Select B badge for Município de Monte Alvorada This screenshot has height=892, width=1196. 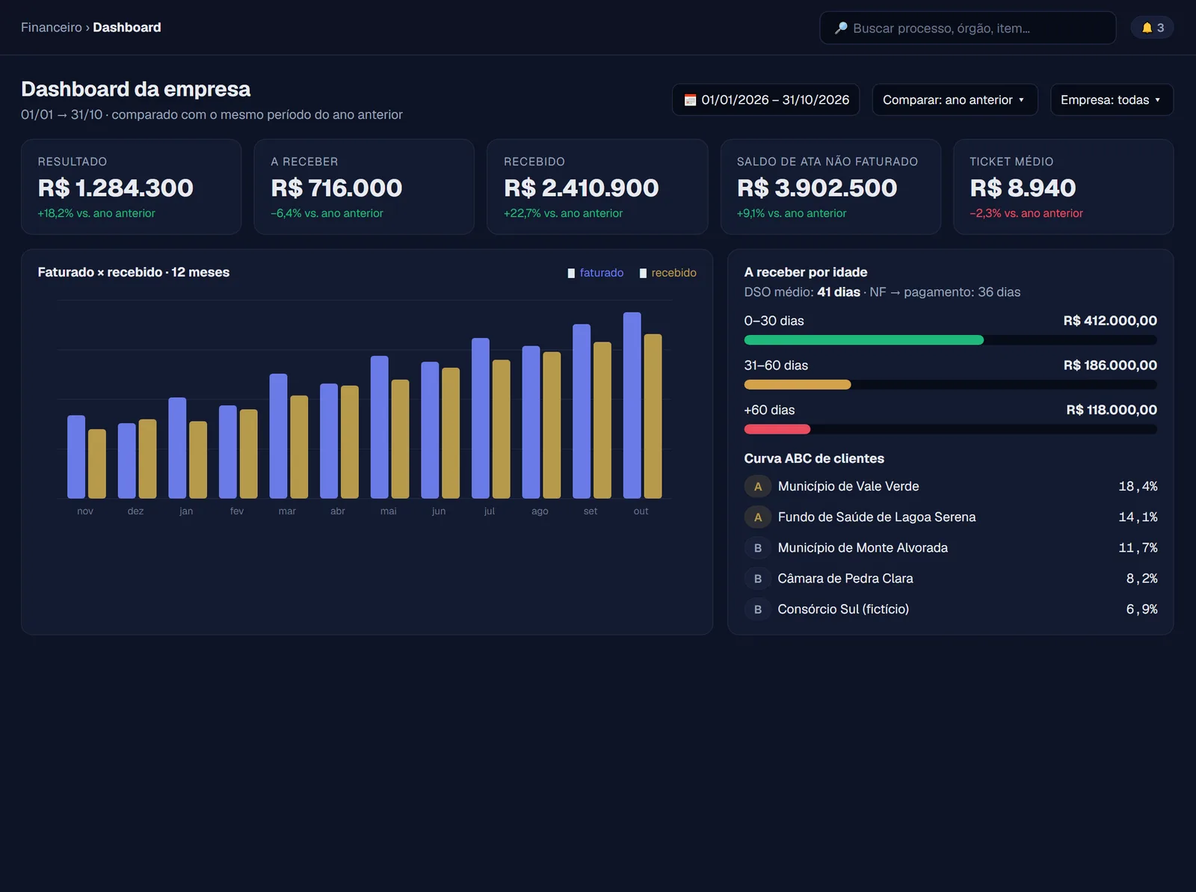(757, 547)
